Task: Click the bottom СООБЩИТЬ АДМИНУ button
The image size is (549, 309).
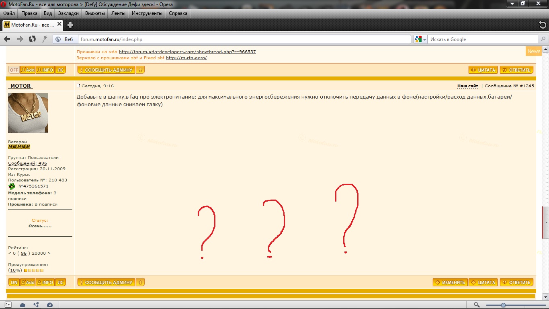Action: pyautogui.click(x=106, y=282)
